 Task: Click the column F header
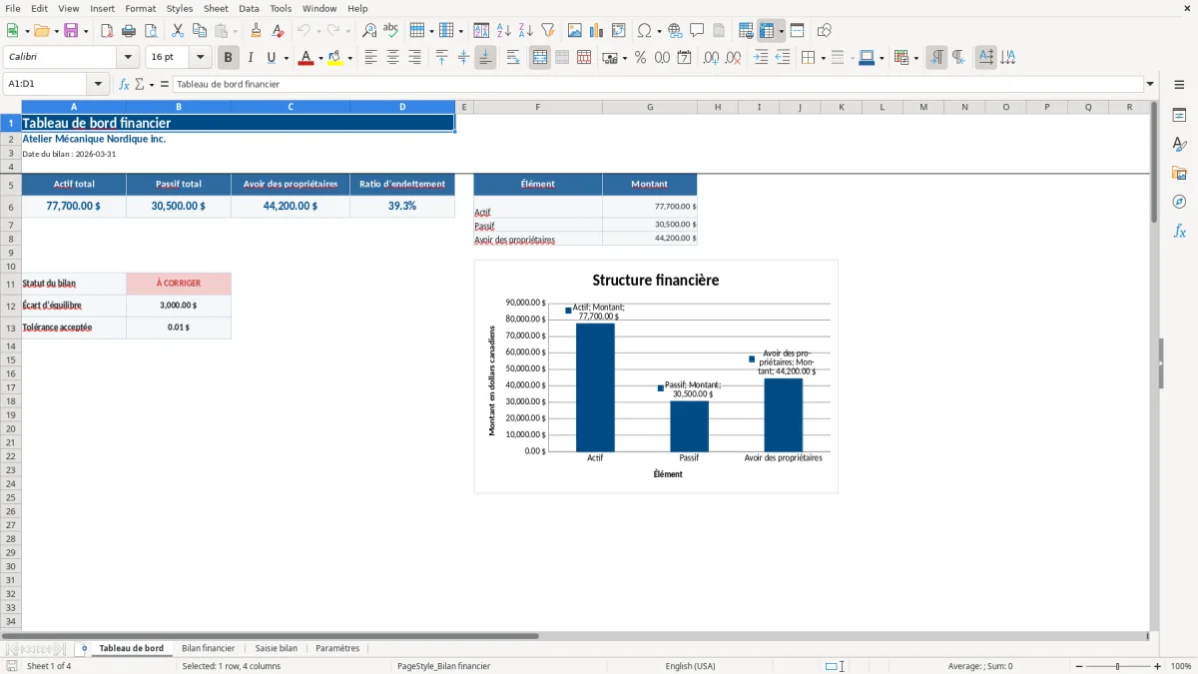coord(537,107)
